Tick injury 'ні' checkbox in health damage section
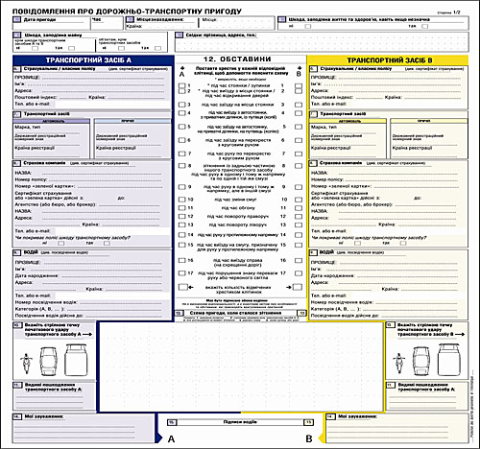480x449 pixels. (x=308, y=26)
